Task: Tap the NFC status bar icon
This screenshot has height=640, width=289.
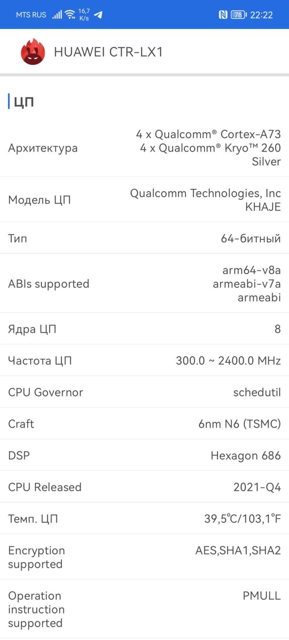Action: (223, 15)
